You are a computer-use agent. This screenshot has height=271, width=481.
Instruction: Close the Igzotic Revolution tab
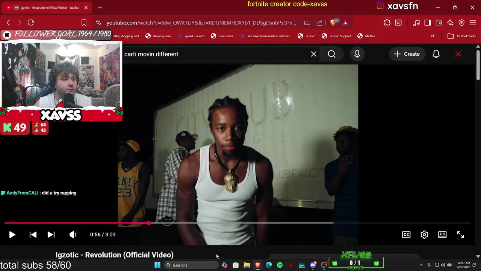(x=86, y=8)
